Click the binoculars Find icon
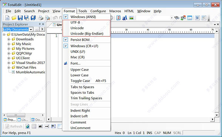222x137 pixels. coord(176,18)
